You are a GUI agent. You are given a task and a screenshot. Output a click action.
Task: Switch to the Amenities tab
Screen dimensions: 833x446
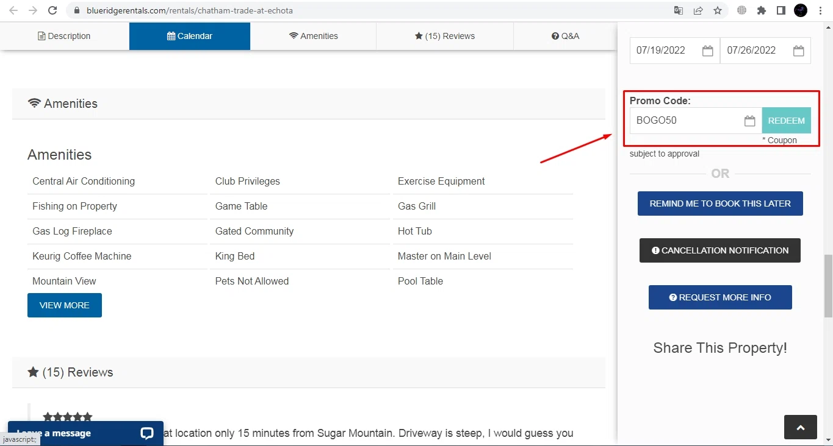[313, 36]
